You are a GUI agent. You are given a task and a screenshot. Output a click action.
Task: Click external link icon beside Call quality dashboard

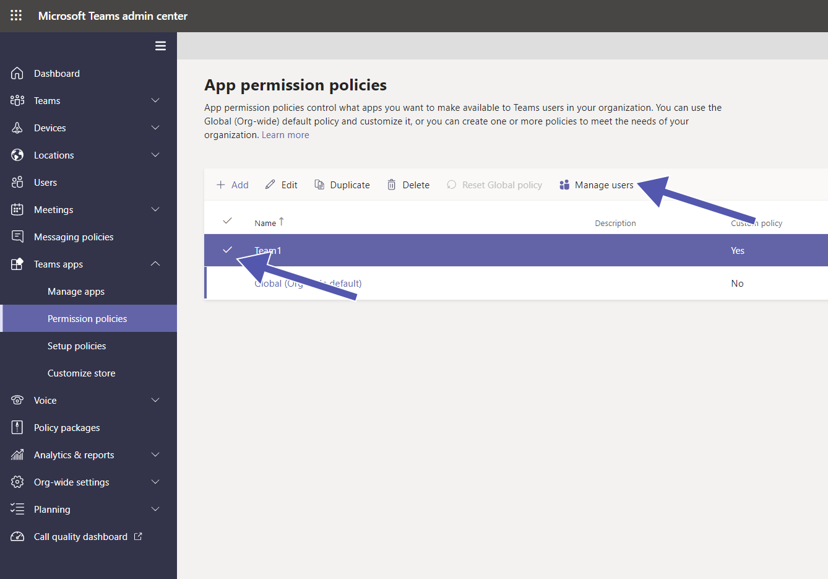coord(138,536)
